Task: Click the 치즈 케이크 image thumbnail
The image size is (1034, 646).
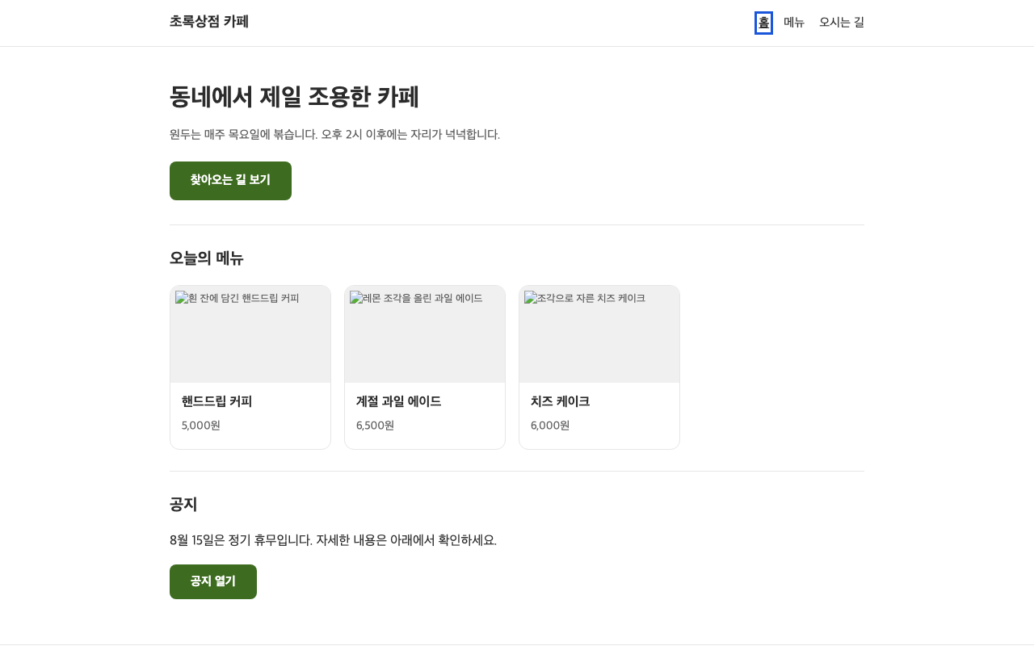Action: [x=599, y=334]
